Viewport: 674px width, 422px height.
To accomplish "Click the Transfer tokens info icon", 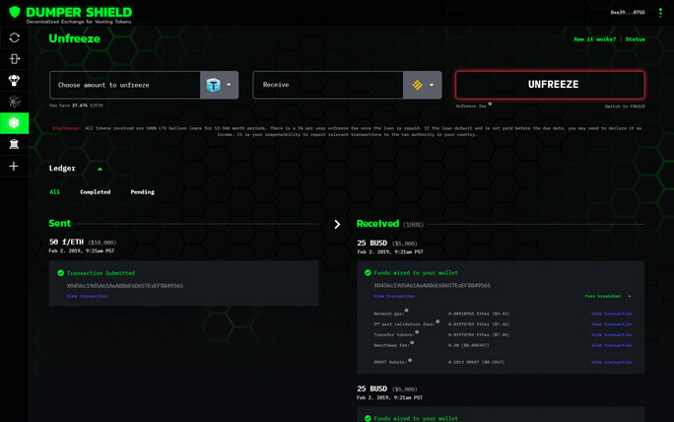I will 417,332.
